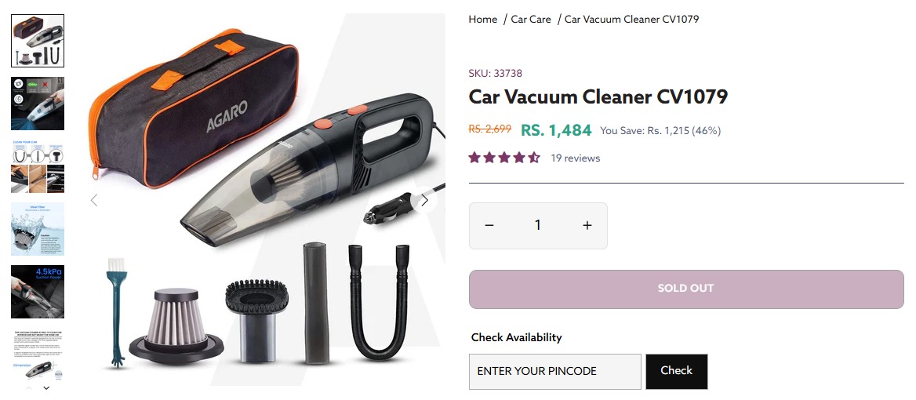Open the Steel Filter water splash thumbnail
The height and width of the screenshot is (400, 916).
38,229
